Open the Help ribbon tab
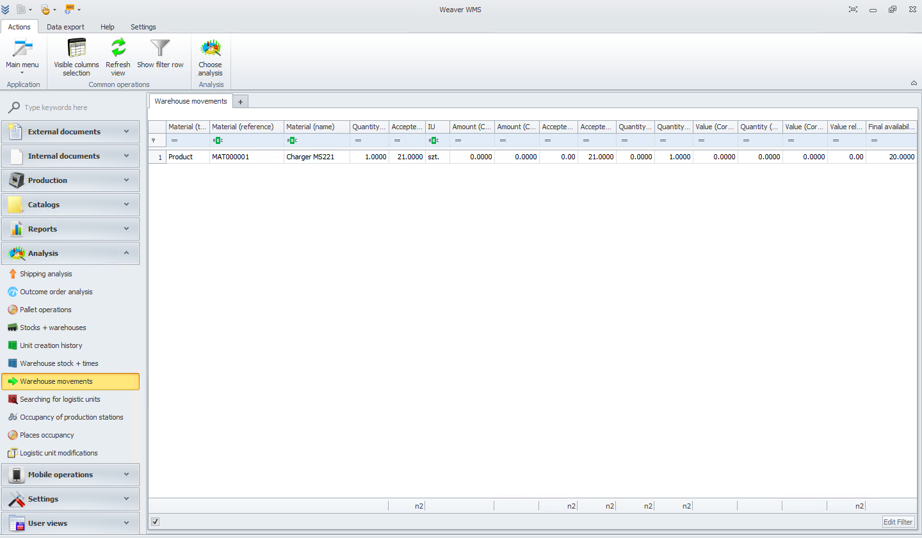922x538 pixels. click(108, 27)
